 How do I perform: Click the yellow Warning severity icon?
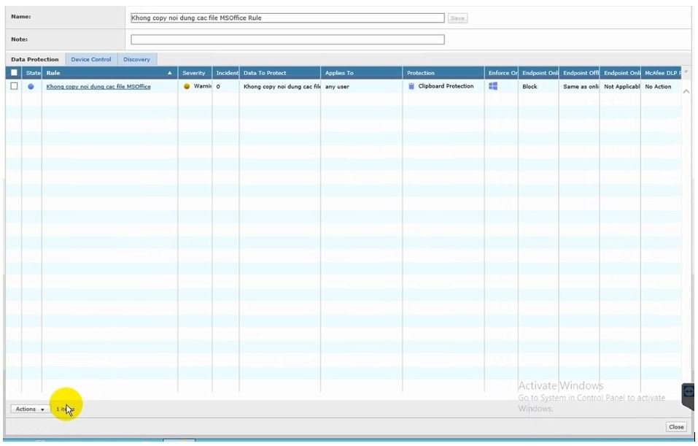tap(187, 86)
